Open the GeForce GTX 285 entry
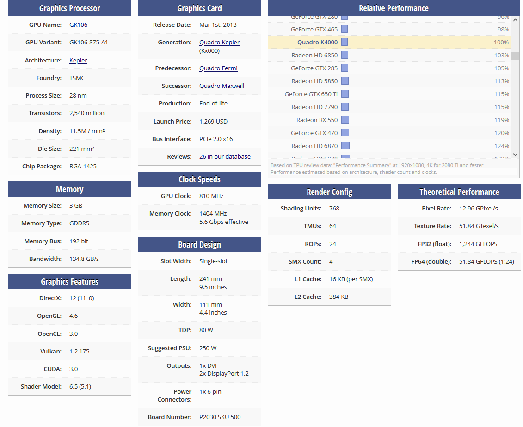 coord(314,68)
